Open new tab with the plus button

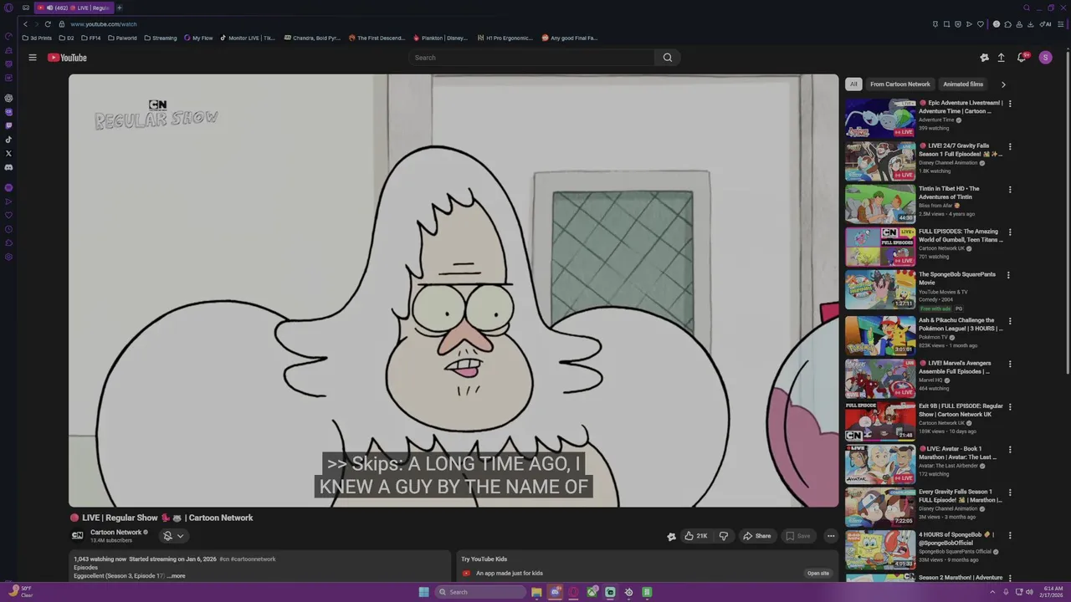[x=119, y=8]
